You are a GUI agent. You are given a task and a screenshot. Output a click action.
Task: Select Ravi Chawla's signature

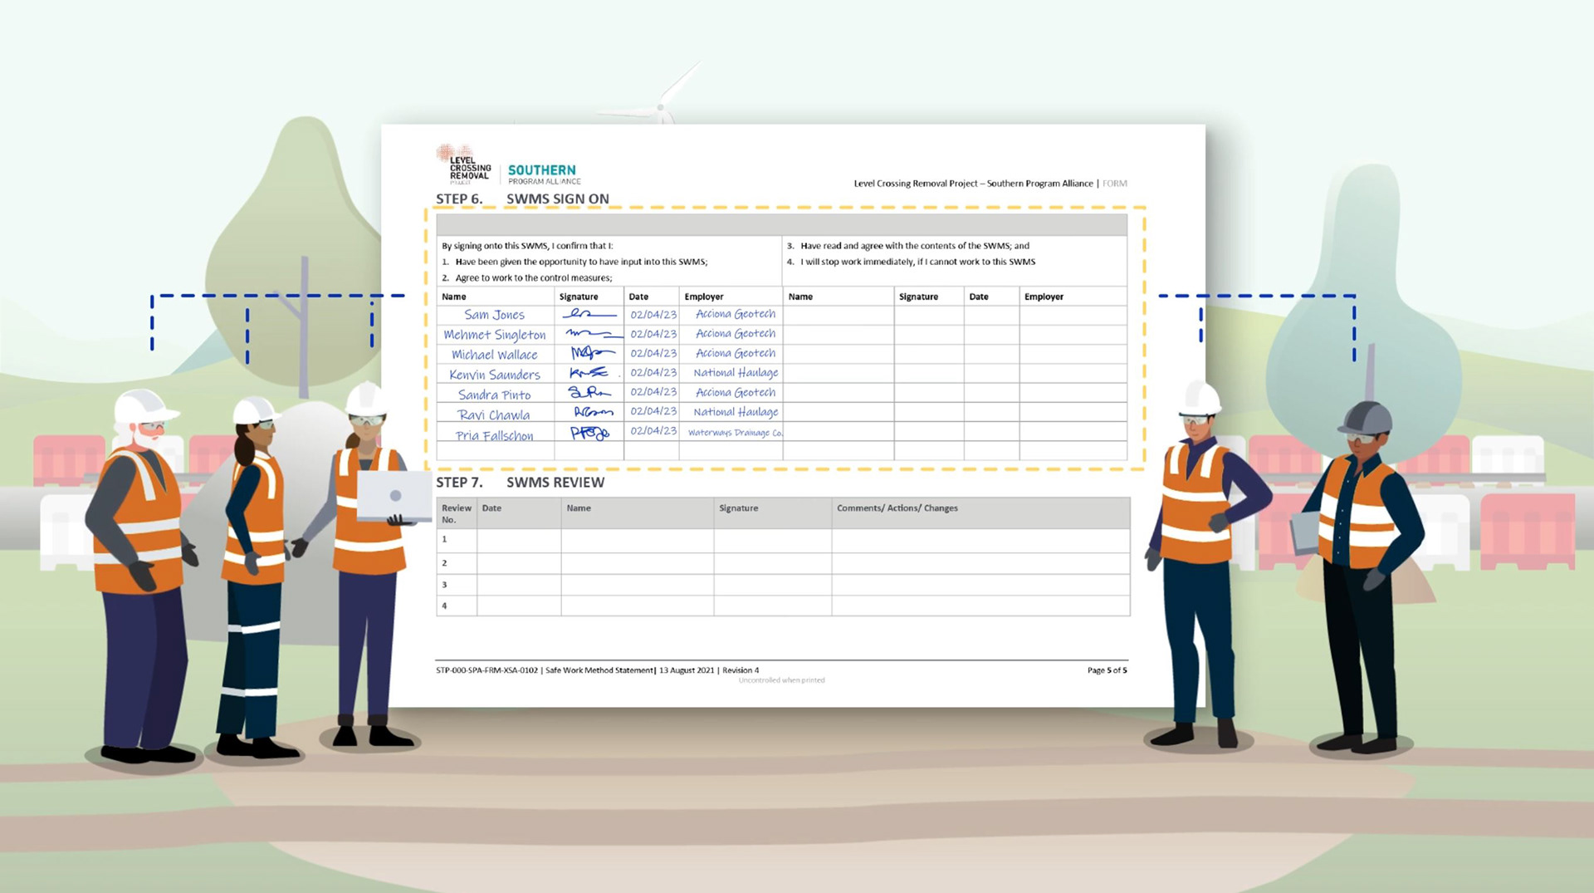(591, 413)
